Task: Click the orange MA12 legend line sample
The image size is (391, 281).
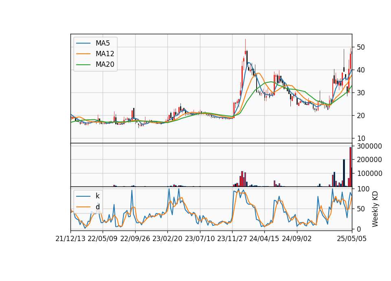Action: click(83, 54)
